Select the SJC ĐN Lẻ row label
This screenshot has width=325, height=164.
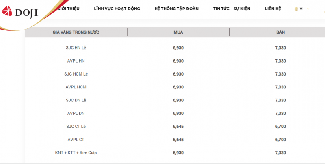point(76,100)
